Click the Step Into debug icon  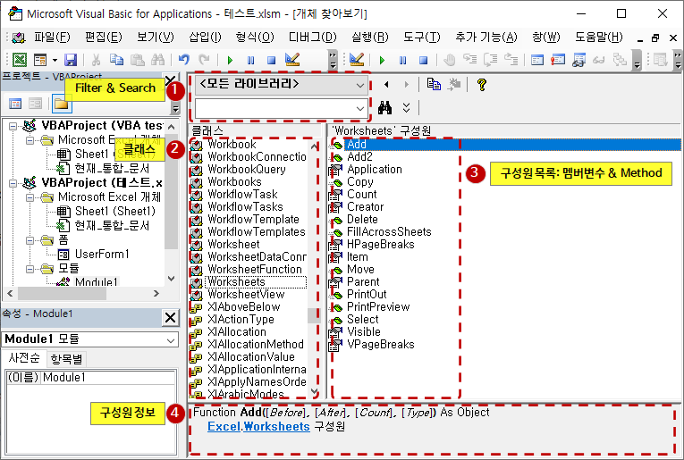469,59
